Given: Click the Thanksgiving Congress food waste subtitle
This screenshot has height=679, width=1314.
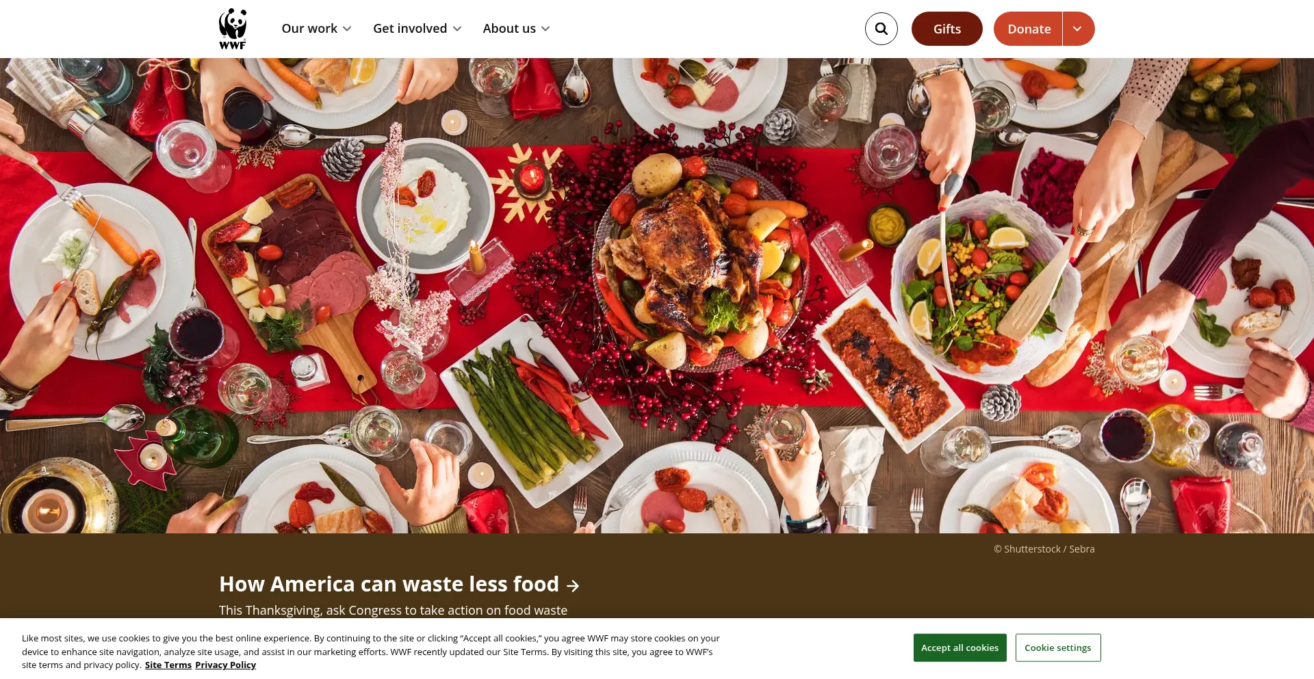Looking at the screenshot, I should tap(393, 610).
